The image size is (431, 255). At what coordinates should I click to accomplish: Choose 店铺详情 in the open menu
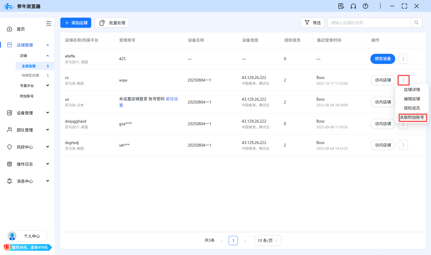(412, 89)
